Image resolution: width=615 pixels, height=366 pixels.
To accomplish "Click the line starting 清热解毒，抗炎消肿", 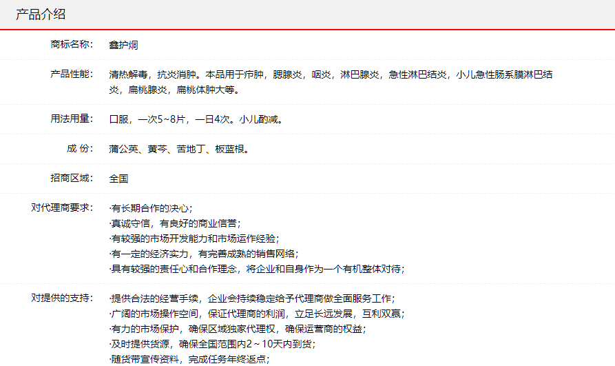I will pyautogui.click(x=331, y=74).
